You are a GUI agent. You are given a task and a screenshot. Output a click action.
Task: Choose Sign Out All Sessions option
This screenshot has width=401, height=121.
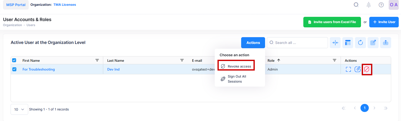click(x=237, y=79)
